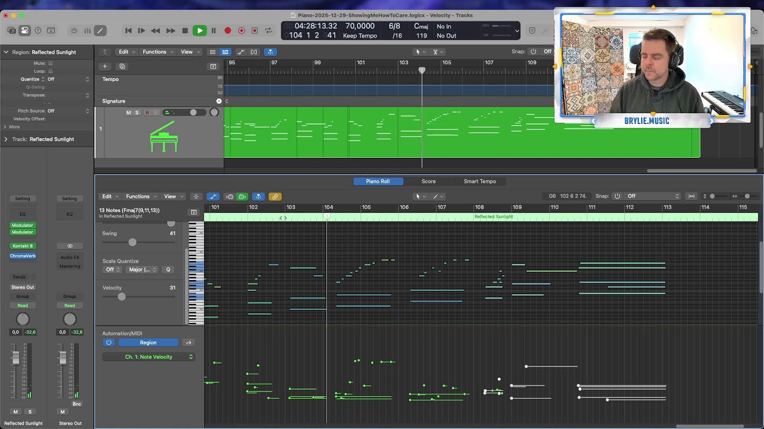Screen dimensions: 764x429
Task: Open Piano Roll Edit menu
Action: (x=109, y=197)
